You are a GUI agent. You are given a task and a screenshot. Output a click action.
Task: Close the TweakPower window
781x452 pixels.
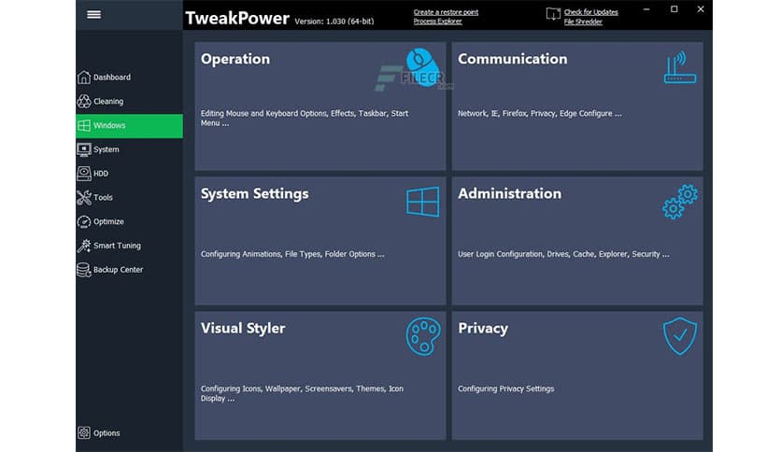click(701, 9)
